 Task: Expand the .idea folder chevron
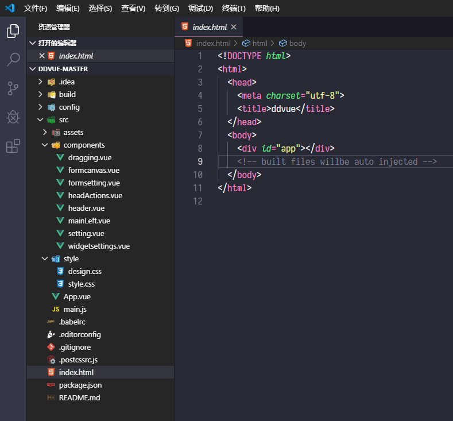pos(40,82)
